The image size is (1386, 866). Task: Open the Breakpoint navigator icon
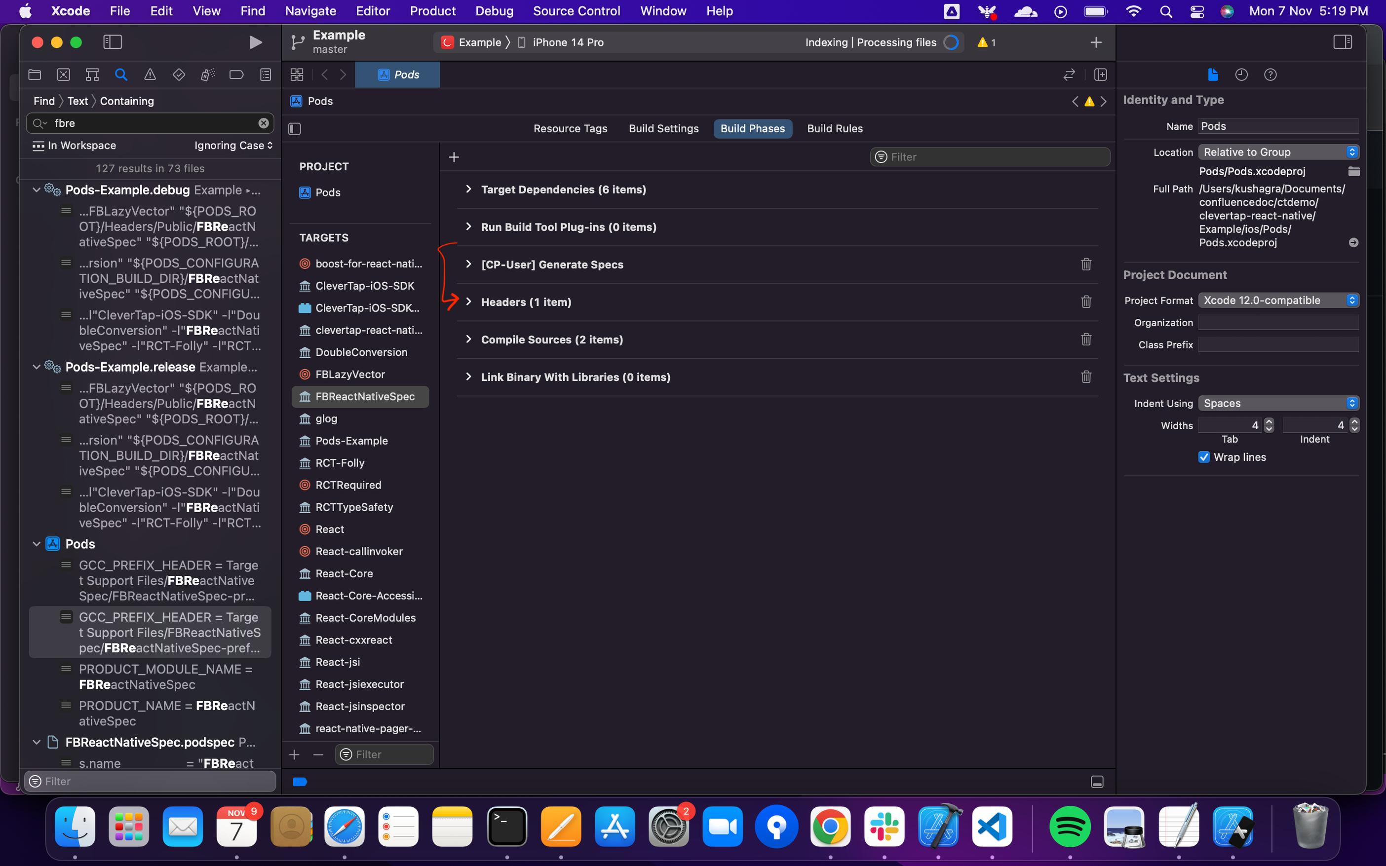click(236, 75)
